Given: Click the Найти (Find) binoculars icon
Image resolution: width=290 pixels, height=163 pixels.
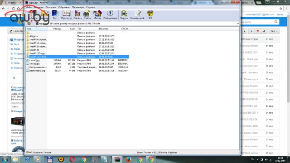Looking at the screenshot, I should click(x=87, y=15).
